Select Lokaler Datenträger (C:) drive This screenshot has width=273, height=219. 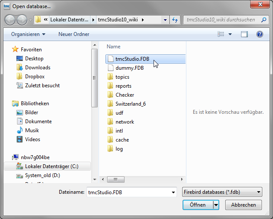click(52, 166)
